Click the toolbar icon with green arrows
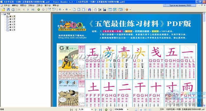 (115, 9)
